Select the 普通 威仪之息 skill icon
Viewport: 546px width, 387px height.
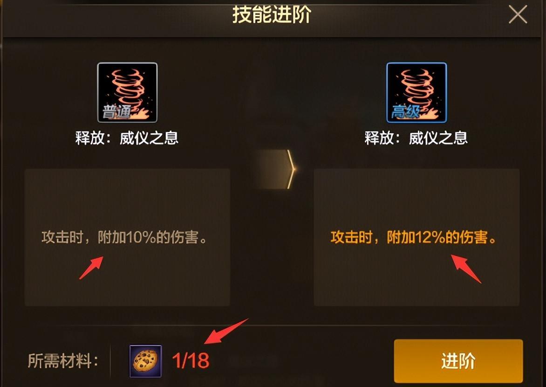(127, 92)
